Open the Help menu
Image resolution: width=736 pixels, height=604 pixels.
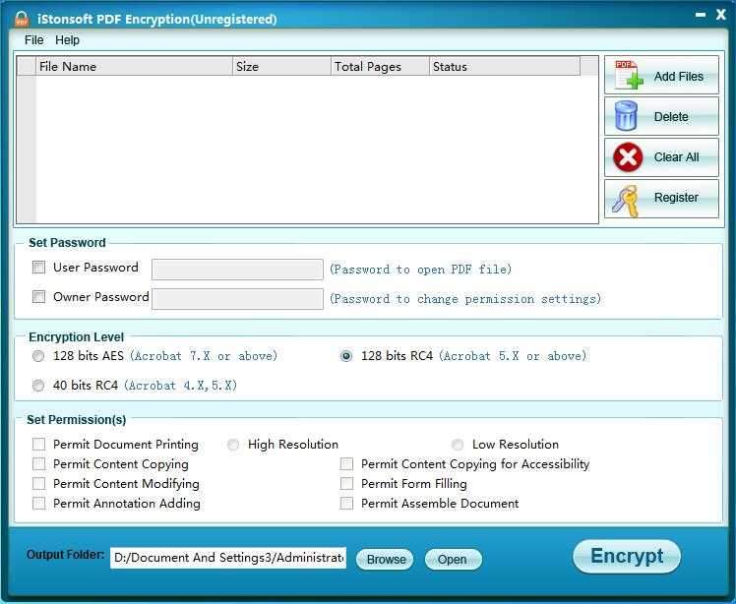pos(67,40)
